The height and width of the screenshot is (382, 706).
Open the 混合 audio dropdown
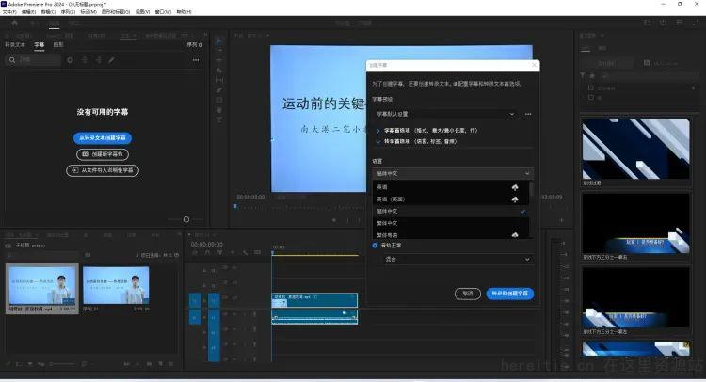[457, 259]
